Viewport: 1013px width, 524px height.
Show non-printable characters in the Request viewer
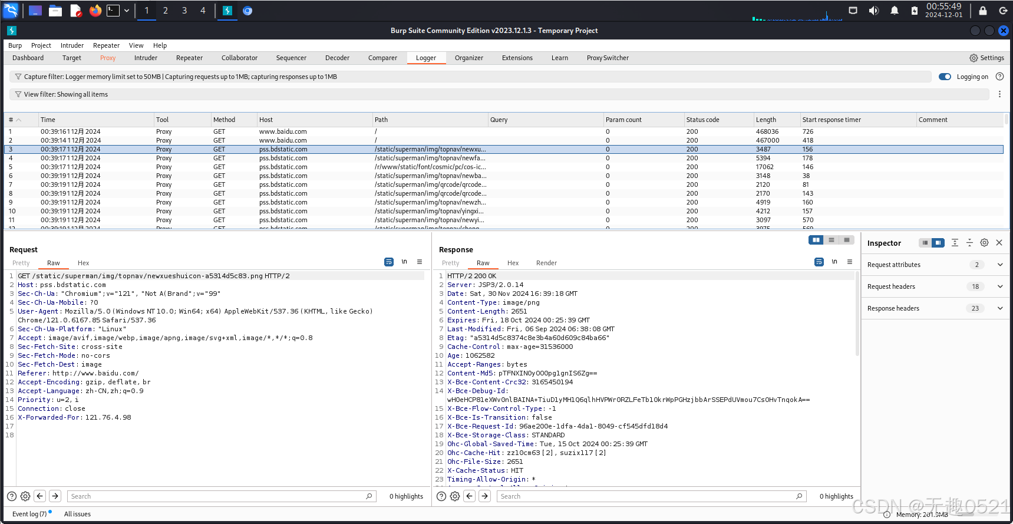pyautogui.click(x=404, y=262)
